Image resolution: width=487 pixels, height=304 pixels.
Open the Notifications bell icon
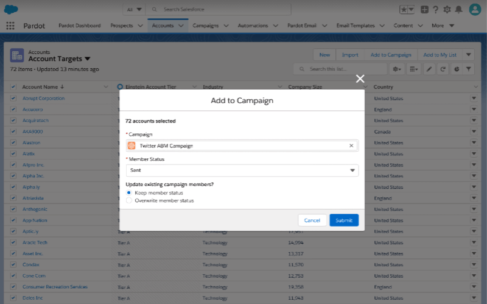pos(458,10)
